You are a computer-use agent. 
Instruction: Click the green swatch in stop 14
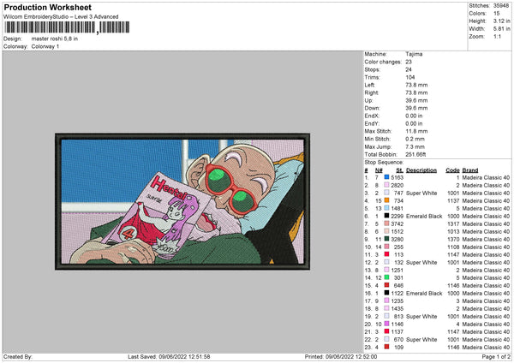click(386, 277)
